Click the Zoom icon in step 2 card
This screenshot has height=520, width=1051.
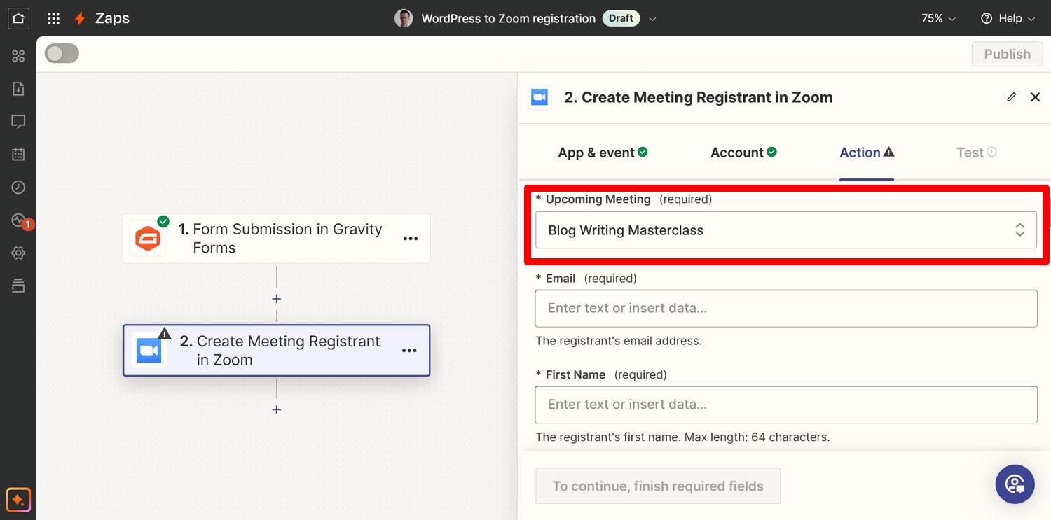click(x=149, y=350)
